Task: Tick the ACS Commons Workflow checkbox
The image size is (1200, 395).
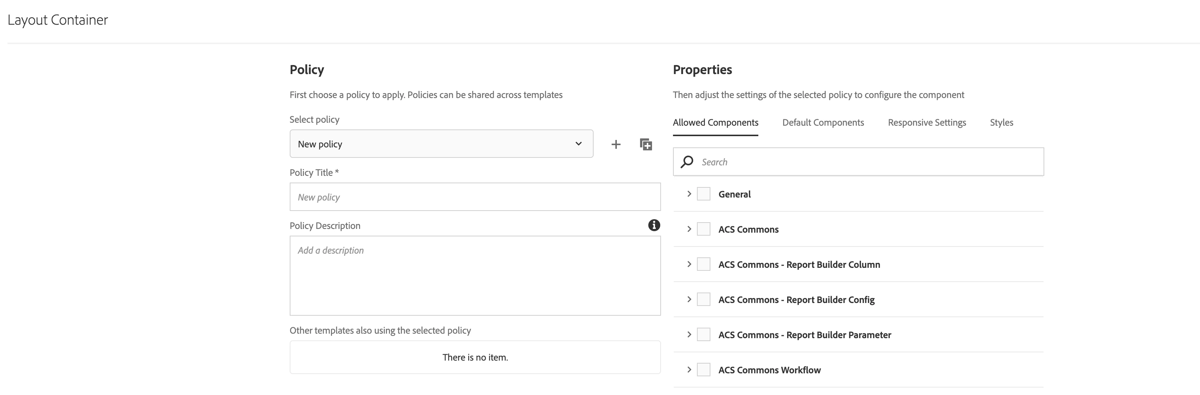Action: pyautogui.click(x=703, y=370)
